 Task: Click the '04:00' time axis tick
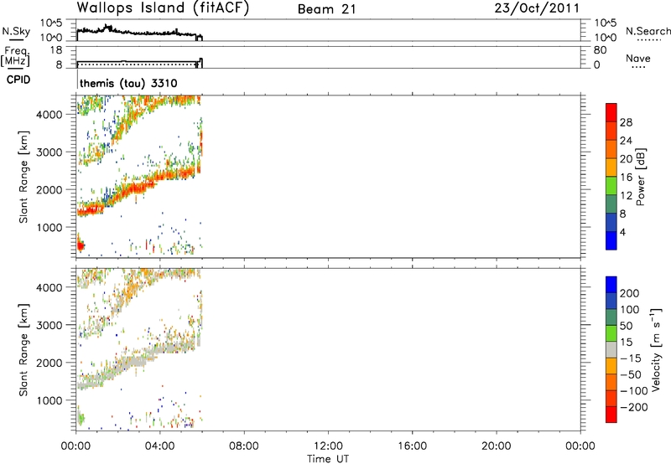click(160, 446)
